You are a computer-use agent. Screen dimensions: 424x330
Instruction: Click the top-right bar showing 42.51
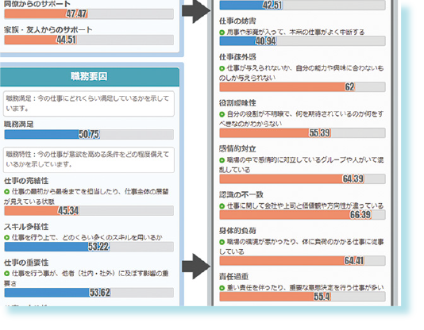point(303,5)
